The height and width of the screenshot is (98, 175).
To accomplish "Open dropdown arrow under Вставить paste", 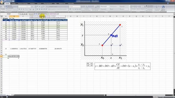I will coord(3,10).
